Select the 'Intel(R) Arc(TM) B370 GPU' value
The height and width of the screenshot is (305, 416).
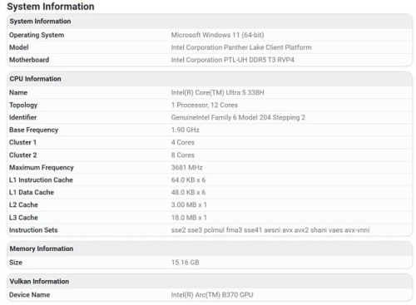[212, 295]
